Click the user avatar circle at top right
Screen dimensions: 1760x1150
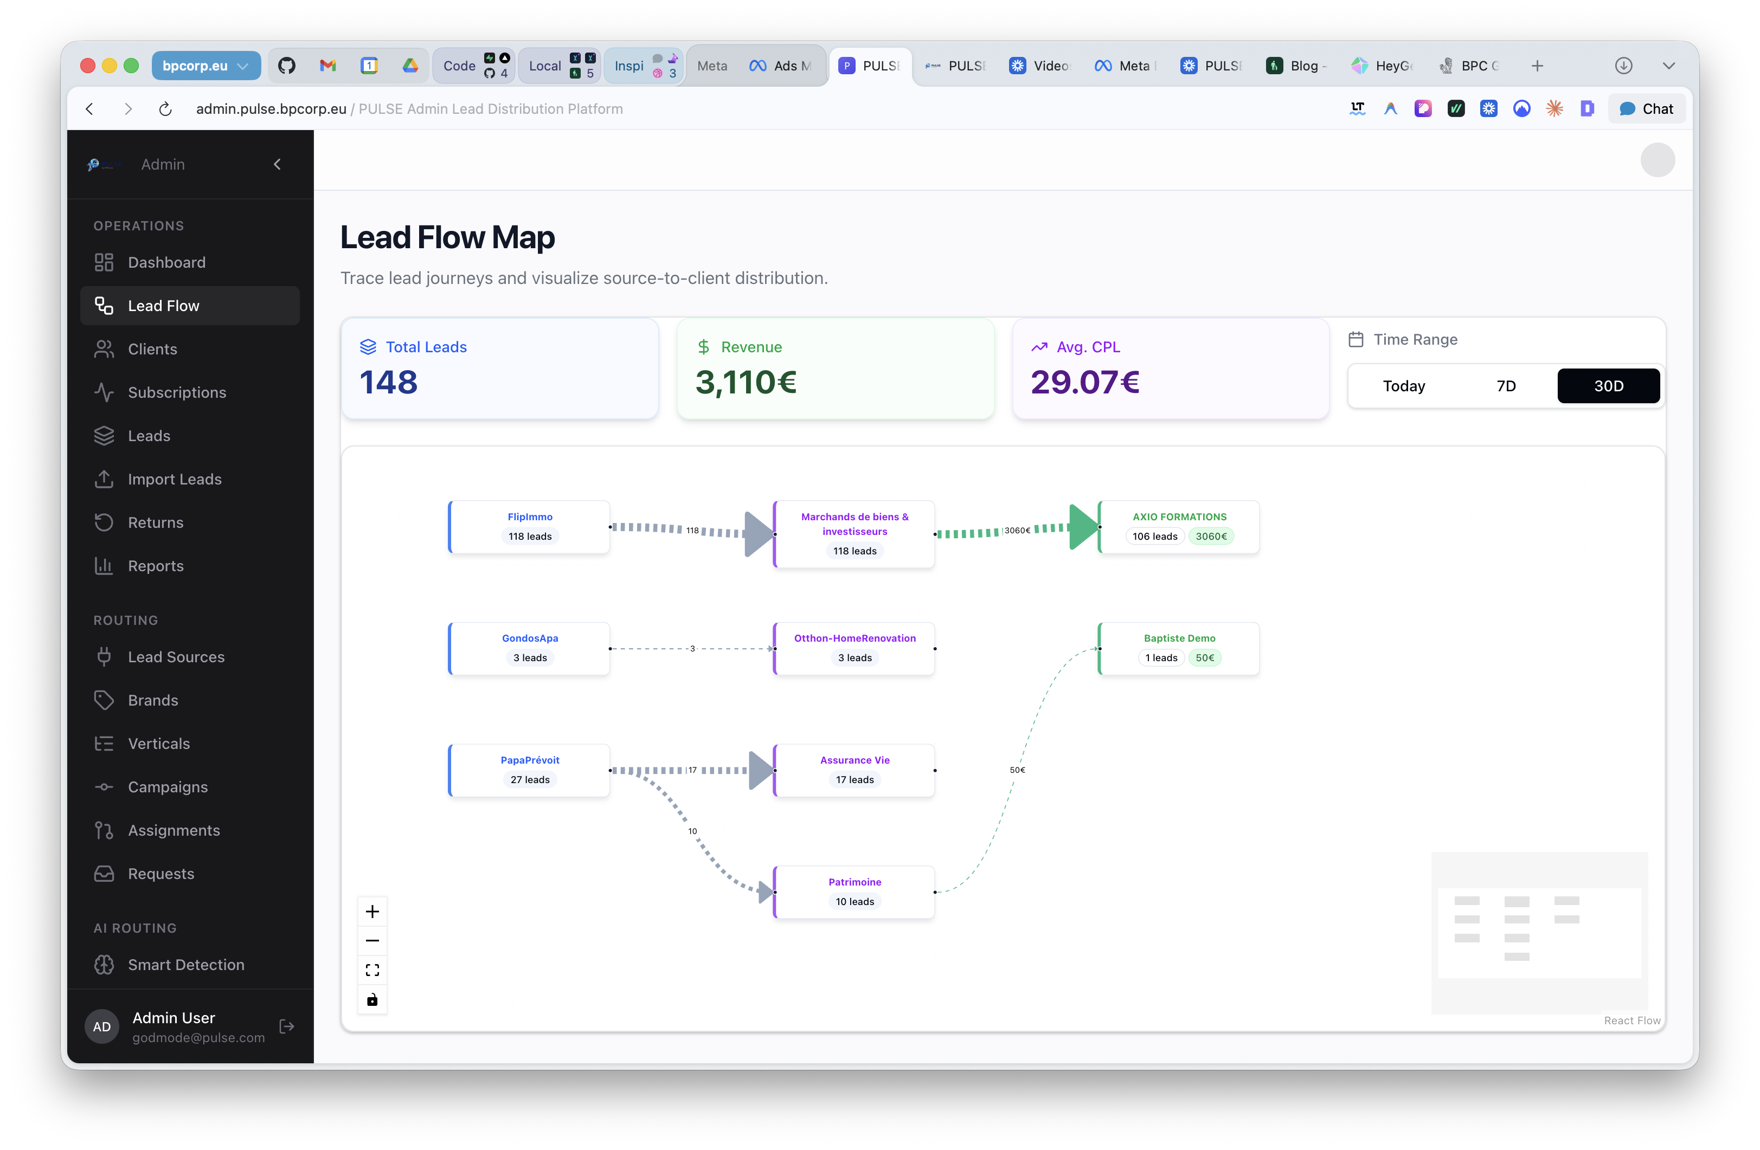pos(1657,160)
